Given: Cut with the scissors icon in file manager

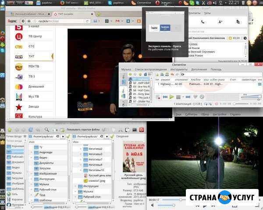Looking at the screenshot, I should click(x=121, y=130).
